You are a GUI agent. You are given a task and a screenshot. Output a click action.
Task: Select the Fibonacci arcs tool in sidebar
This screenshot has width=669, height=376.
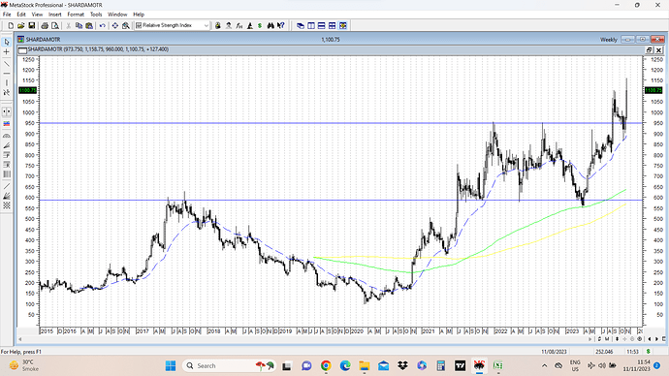(7, 136)
